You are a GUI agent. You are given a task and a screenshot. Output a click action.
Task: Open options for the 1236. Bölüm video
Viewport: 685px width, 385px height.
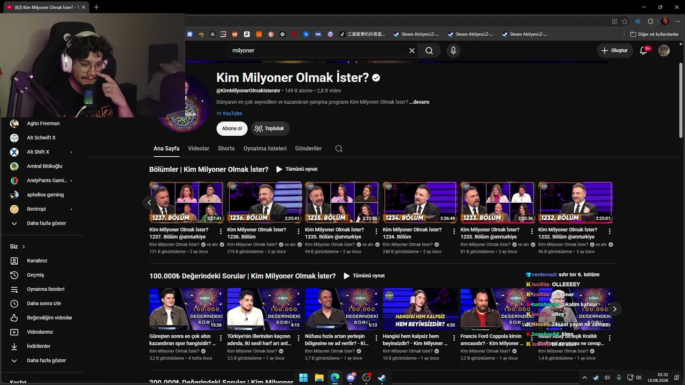point(299,232)
